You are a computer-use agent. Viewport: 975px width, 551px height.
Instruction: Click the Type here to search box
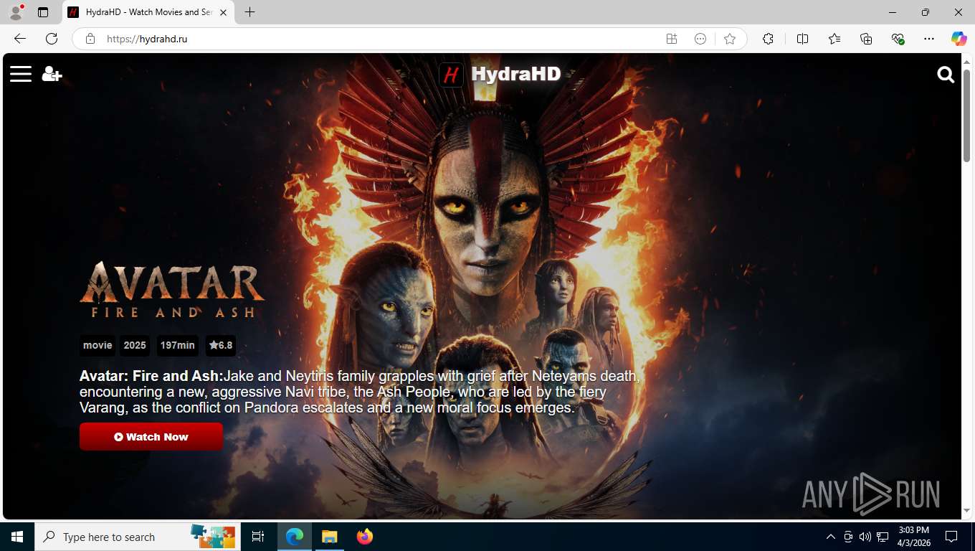(137, 537)
